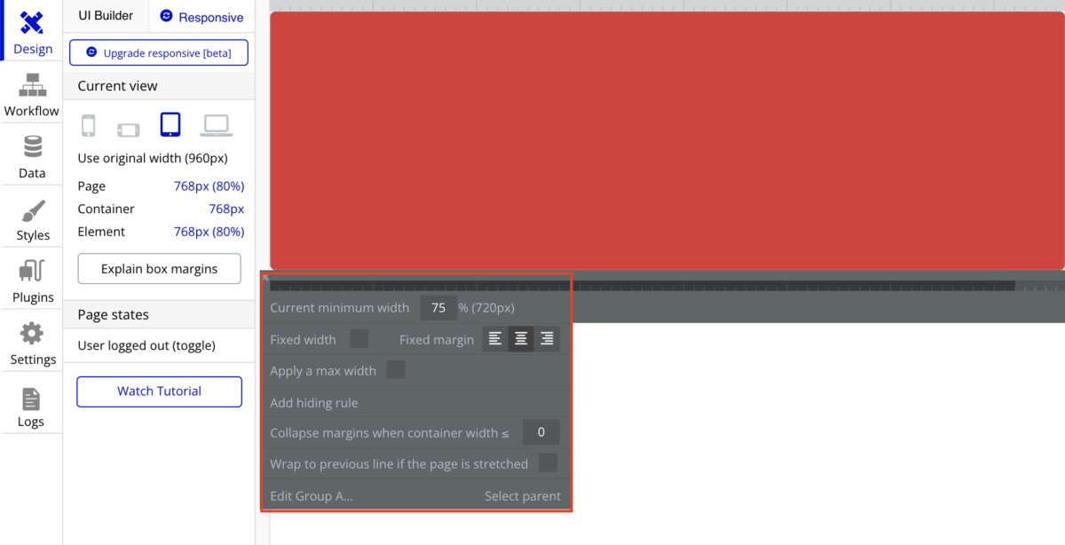
Task: Switch to the UI Builder tab
Action: pos(106,16)
